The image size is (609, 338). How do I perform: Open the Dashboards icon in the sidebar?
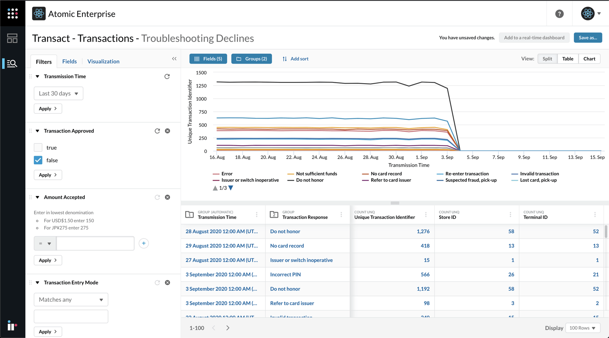point(12,38)
